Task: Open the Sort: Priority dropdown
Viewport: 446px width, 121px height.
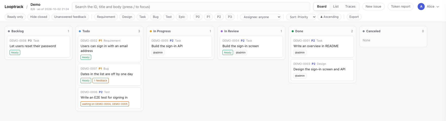Action: 301,17
